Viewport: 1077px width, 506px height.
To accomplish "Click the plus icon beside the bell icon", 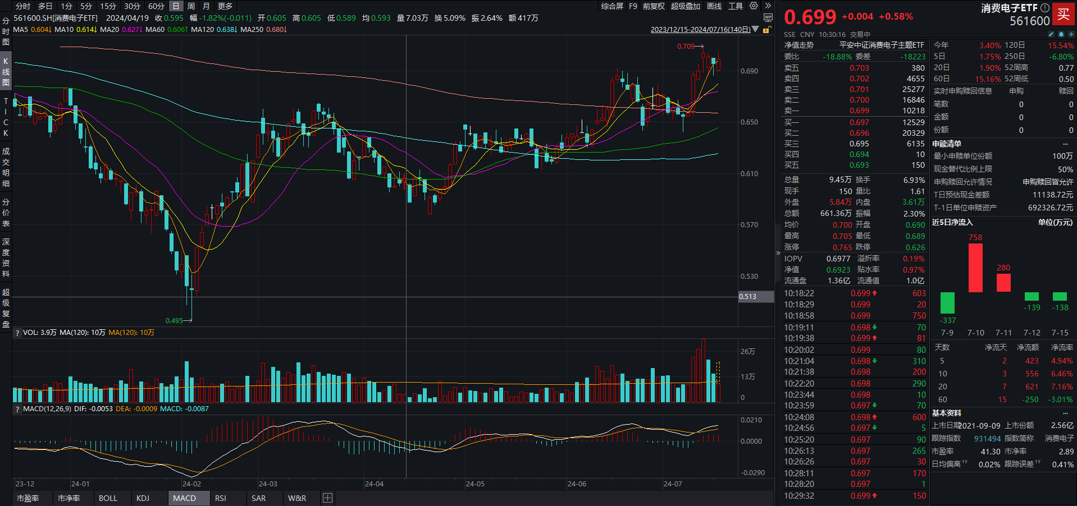I will point(1071,34).
